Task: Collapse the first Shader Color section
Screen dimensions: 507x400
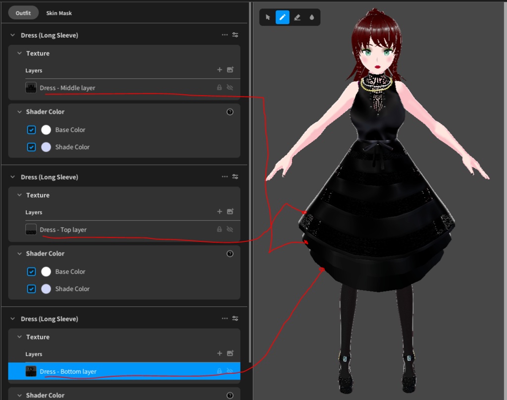Action: coord(19,112)
